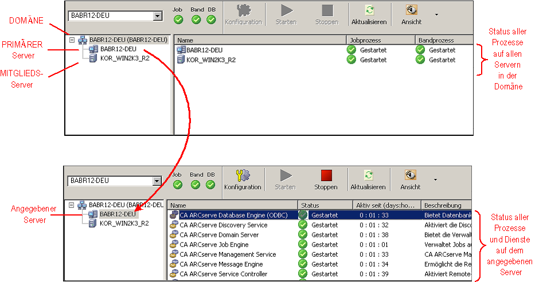Image resolution: width=535 pixels, height=282 pixels.
Task: Open domain dropdown in upper window
Action: pyautogui.click(x=157, y=15)
